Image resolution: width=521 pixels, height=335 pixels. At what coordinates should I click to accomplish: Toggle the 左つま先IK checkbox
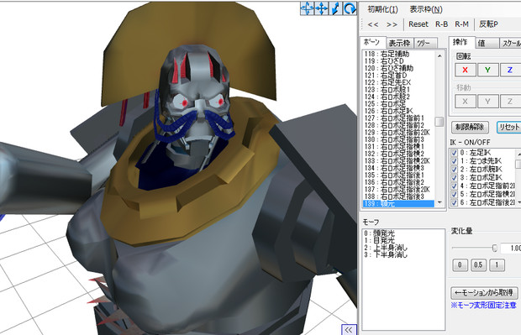[x=454, y=161]
